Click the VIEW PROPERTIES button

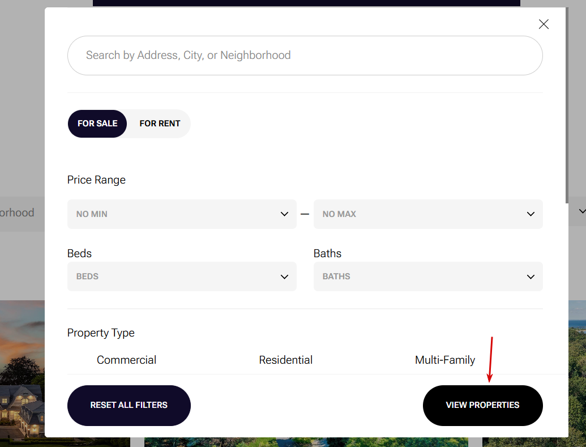click(x=482, y=405)
